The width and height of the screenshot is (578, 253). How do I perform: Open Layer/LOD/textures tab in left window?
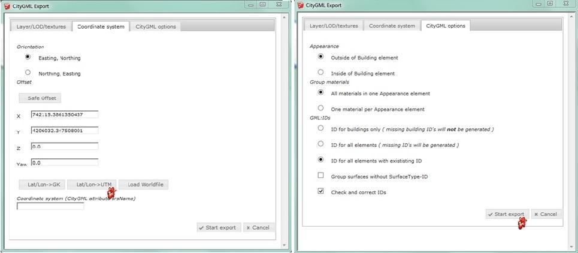41,26
